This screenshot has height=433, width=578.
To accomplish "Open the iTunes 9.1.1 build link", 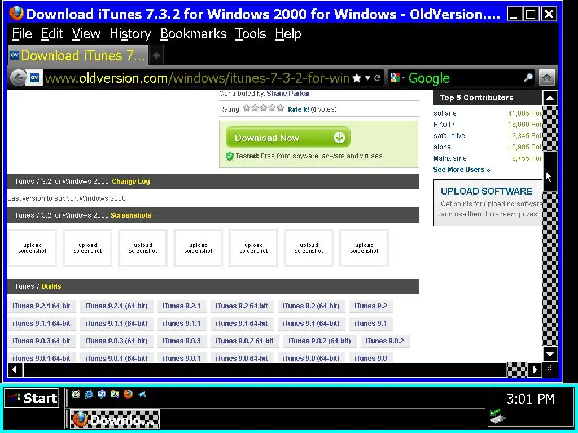I will pyautogui.click(x=181, y=323).
